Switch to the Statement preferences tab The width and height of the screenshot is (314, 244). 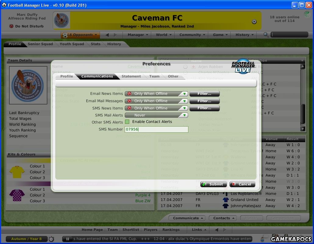[x=131, y=76]
